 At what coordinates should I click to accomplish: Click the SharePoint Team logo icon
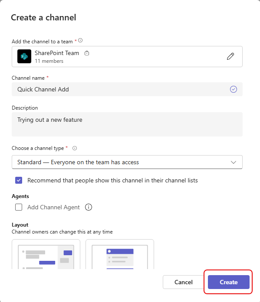(24, 56)
